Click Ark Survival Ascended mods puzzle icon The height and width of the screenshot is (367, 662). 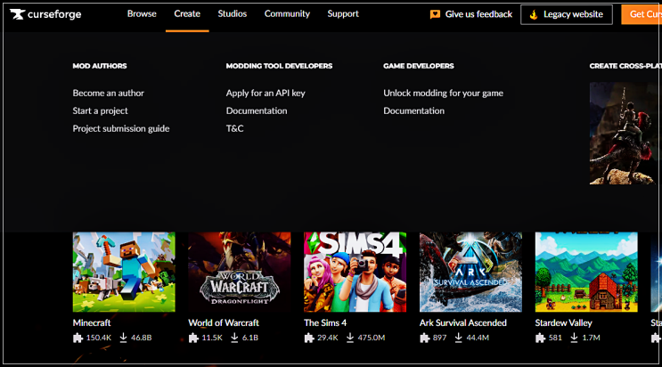425,338
